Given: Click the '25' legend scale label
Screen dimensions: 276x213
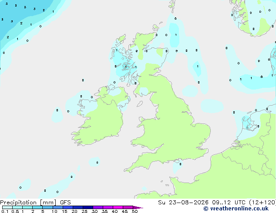Looking at the screenshot, I should pyautogui.click(x=84, y=211).
